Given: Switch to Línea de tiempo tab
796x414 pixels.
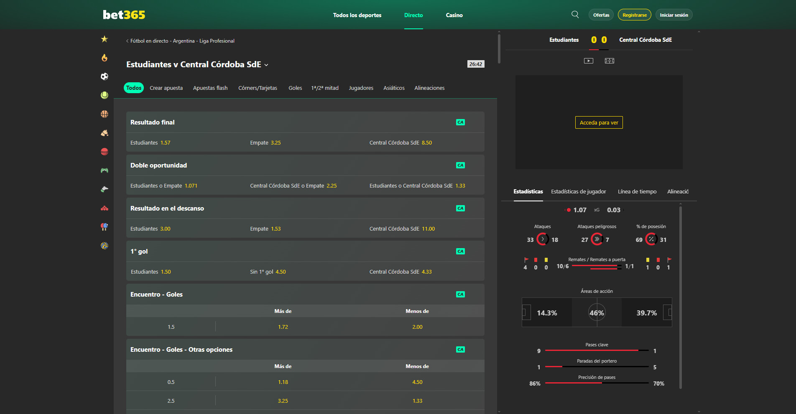Looking at the screenshot, I should point(637,192).
